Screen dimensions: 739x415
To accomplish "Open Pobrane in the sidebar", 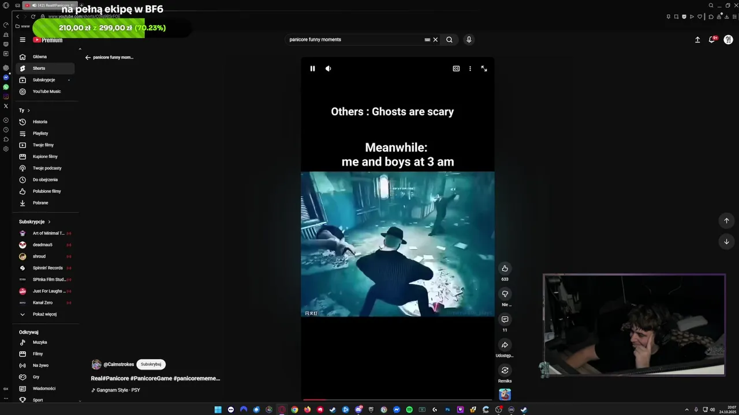I will coord(45,202).
